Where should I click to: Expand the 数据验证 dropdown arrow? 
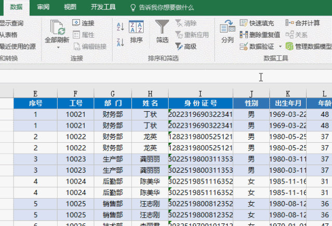pyautogui.click(x=281, y=47)
